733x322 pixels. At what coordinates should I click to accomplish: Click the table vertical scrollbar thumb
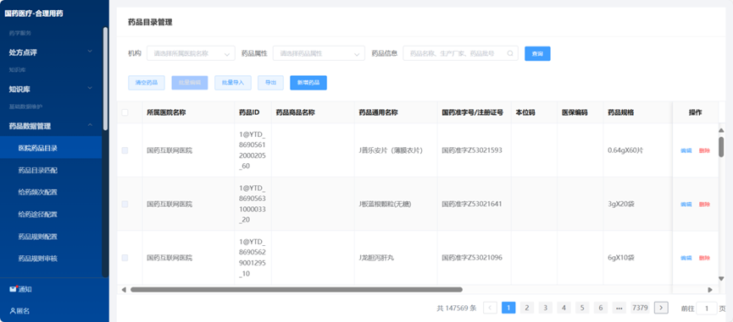(721, 147)
